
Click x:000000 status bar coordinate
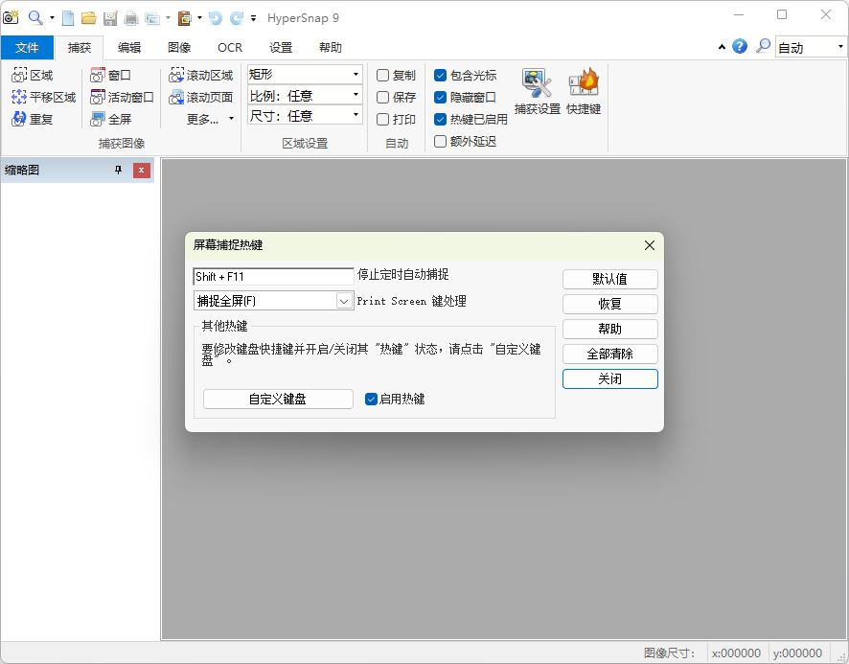(736, 653)
